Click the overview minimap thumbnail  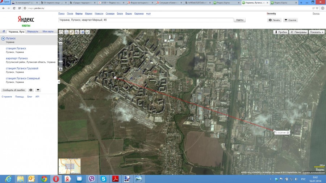point(70,166)
